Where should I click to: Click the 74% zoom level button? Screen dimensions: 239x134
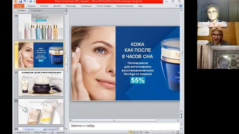pos(146,133)
